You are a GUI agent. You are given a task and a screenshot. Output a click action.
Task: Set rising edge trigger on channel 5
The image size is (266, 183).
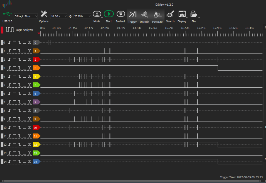pos(9,85)
